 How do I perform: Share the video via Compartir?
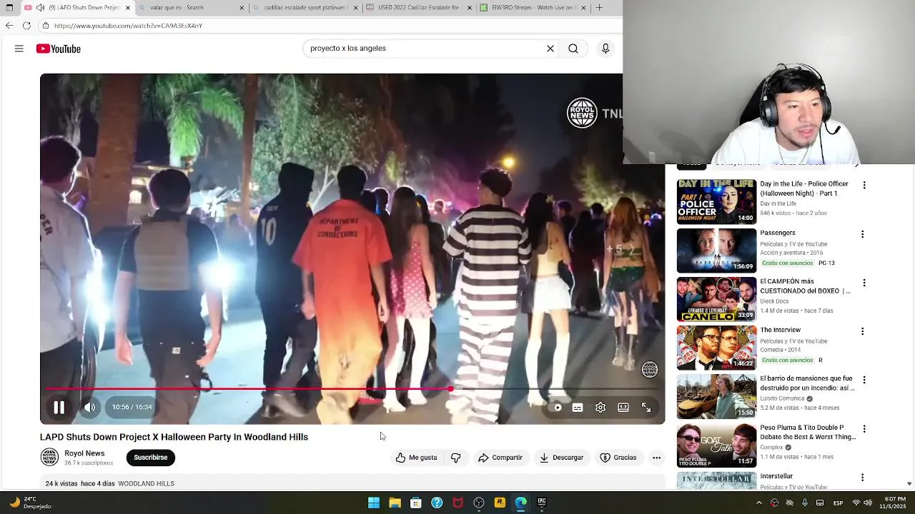pos(500,458)
